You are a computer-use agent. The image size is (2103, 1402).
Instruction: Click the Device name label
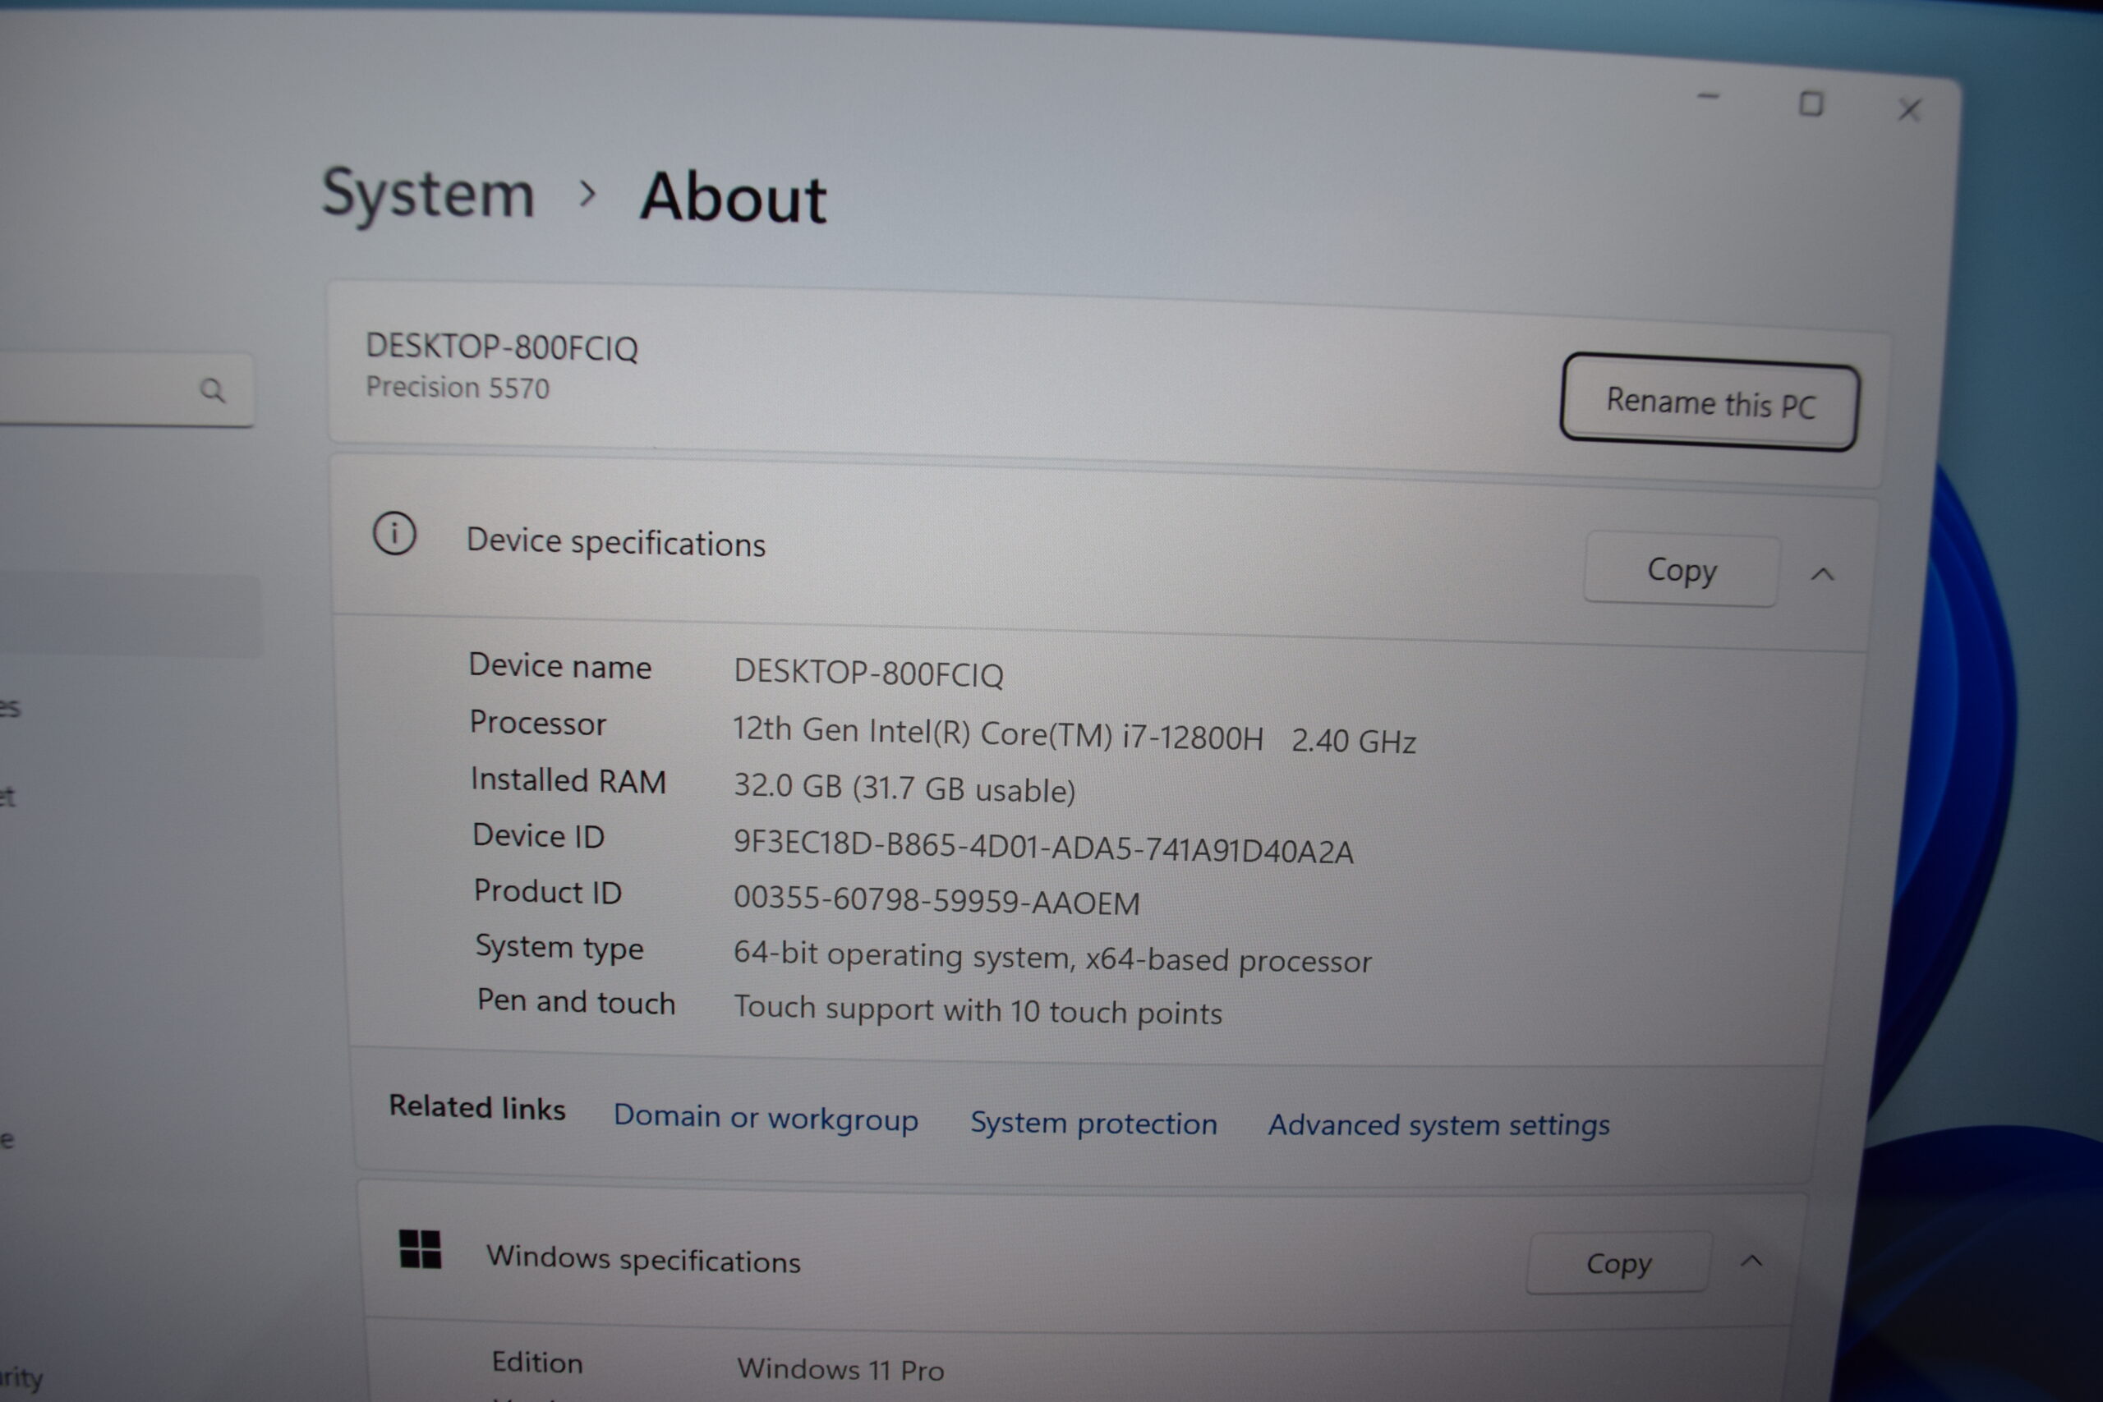pos(559,666)
